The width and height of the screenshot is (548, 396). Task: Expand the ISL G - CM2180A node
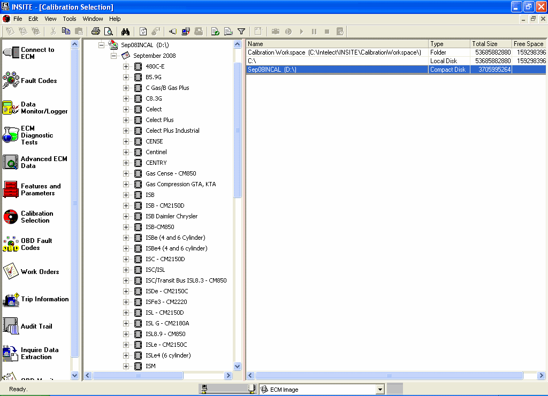coord(126,323)
